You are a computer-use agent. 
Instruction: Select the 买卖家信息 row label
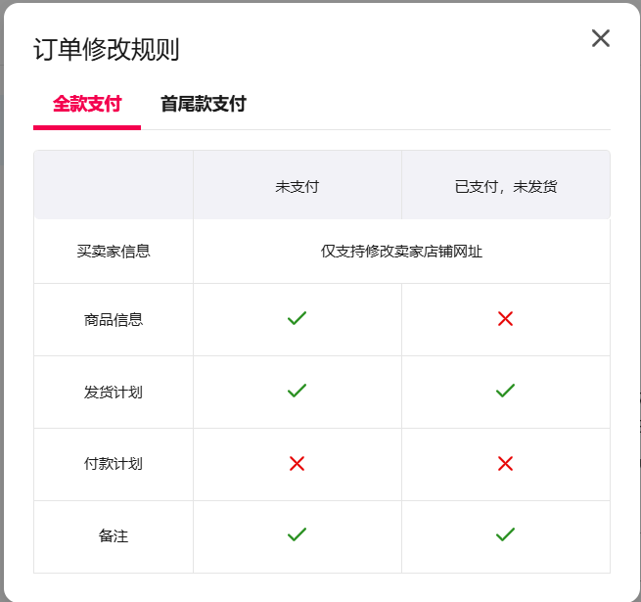(x=114, y=251)
